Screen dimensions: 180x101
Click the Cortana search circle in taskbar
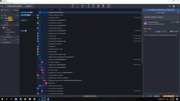(7, 99)
